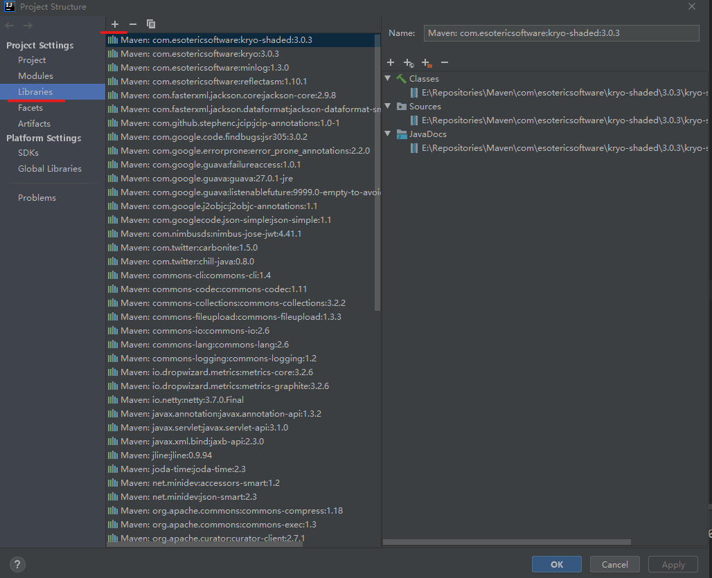
Task: Open the Global Libraries section
Action: 49,168
